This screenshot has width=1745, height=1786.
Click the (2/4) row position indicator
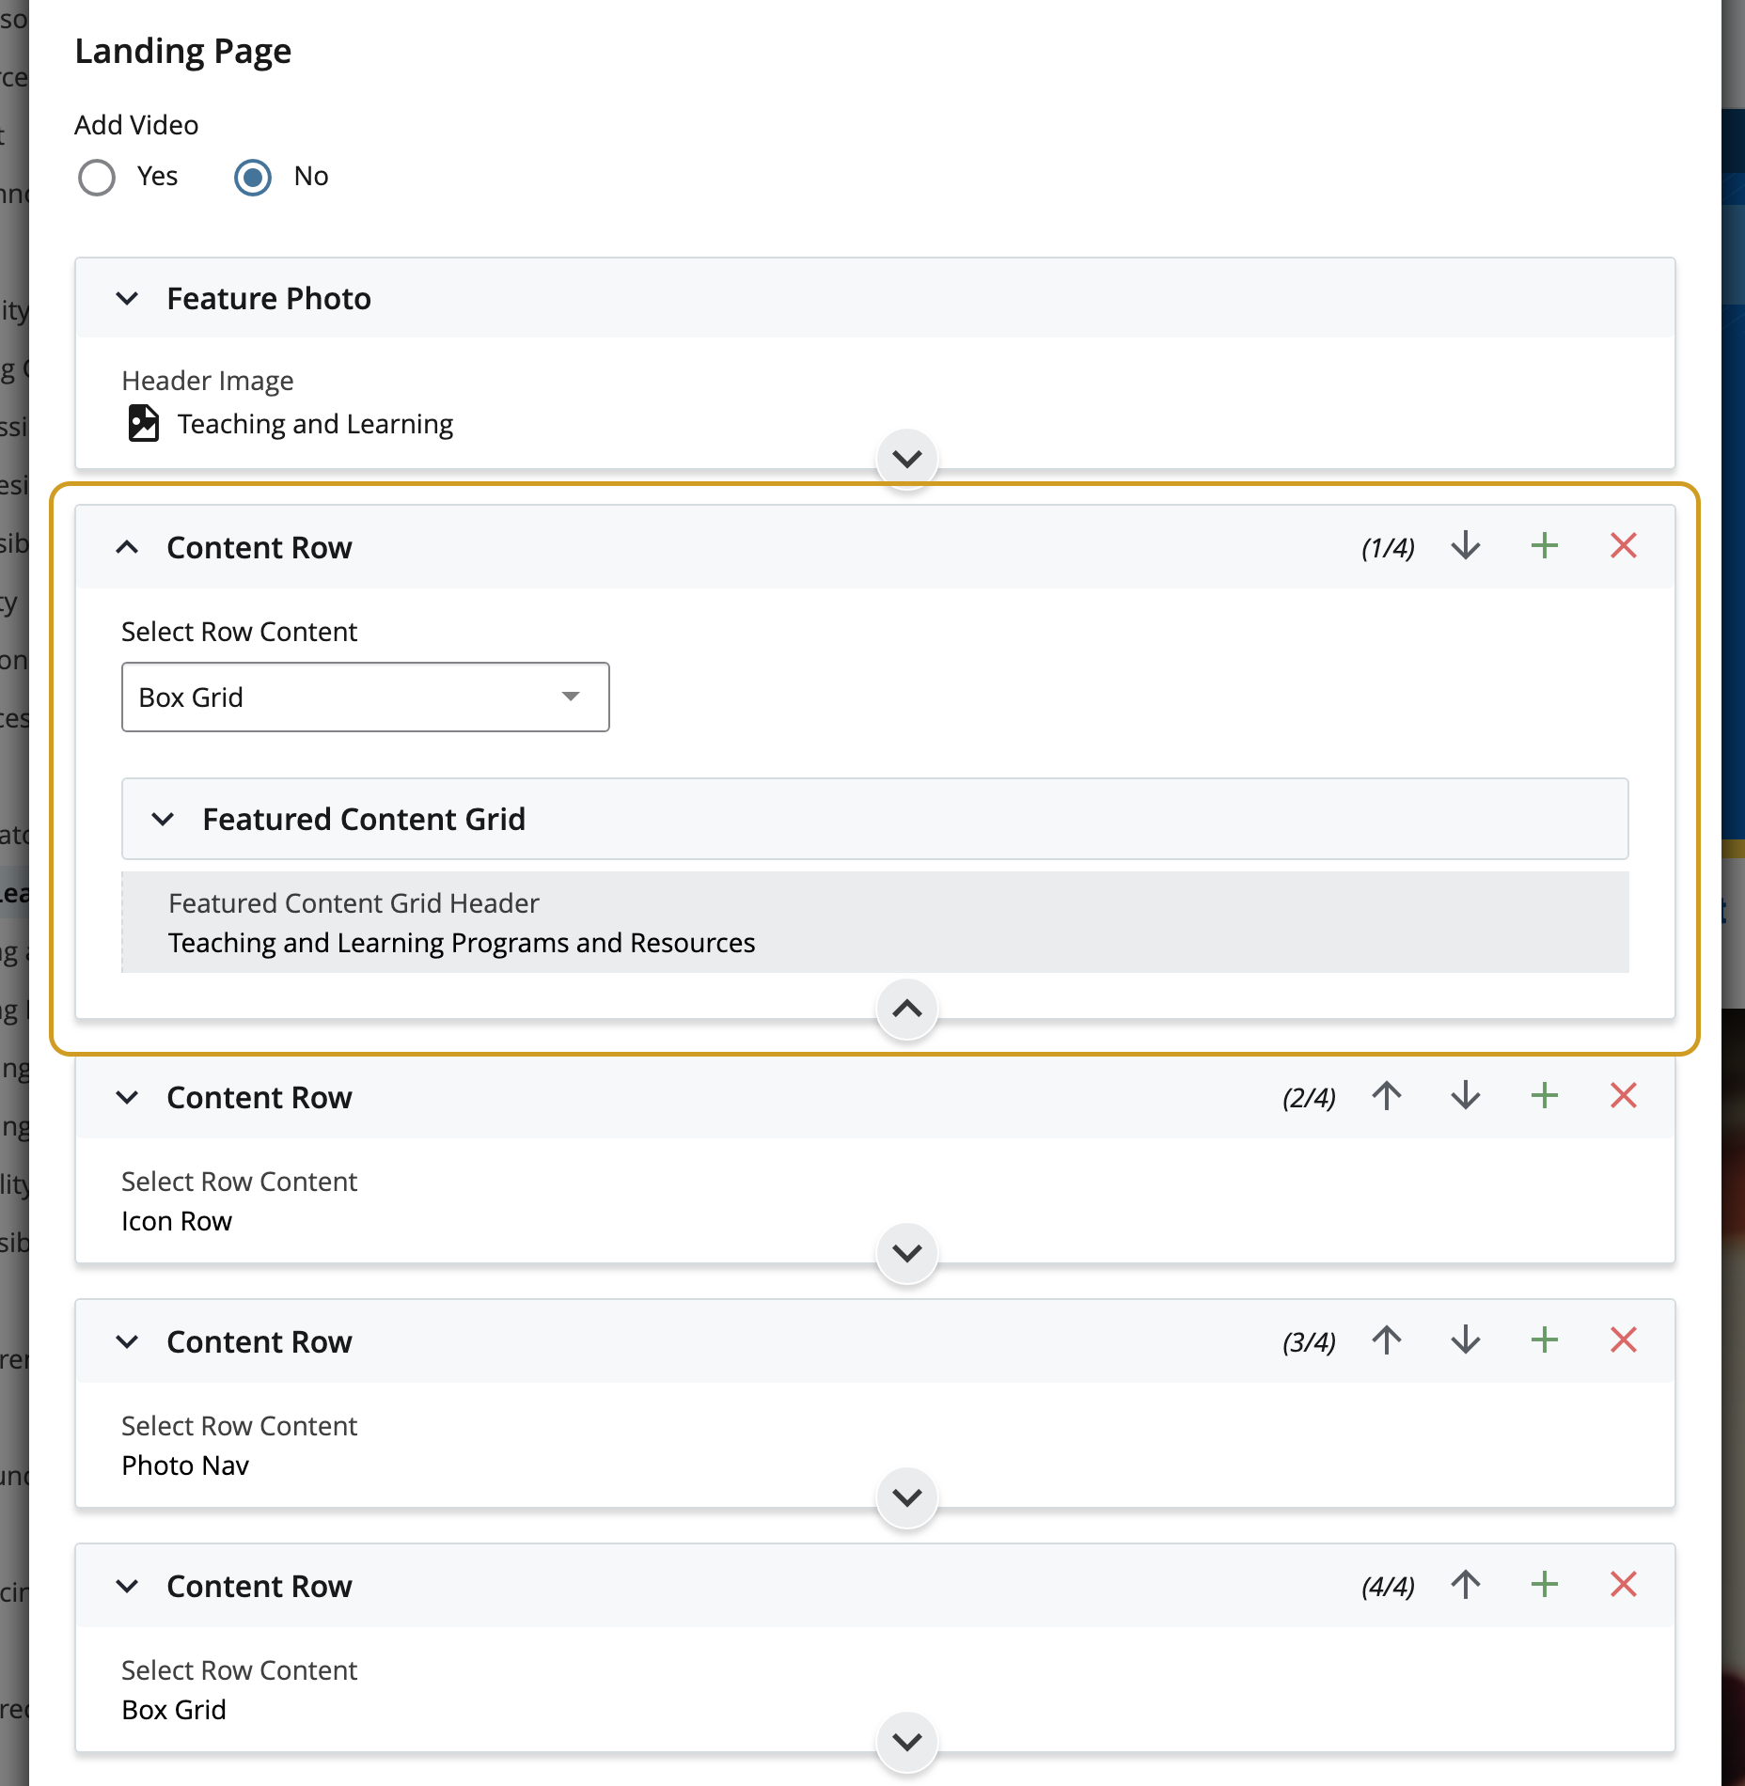click(1309, 1098)
